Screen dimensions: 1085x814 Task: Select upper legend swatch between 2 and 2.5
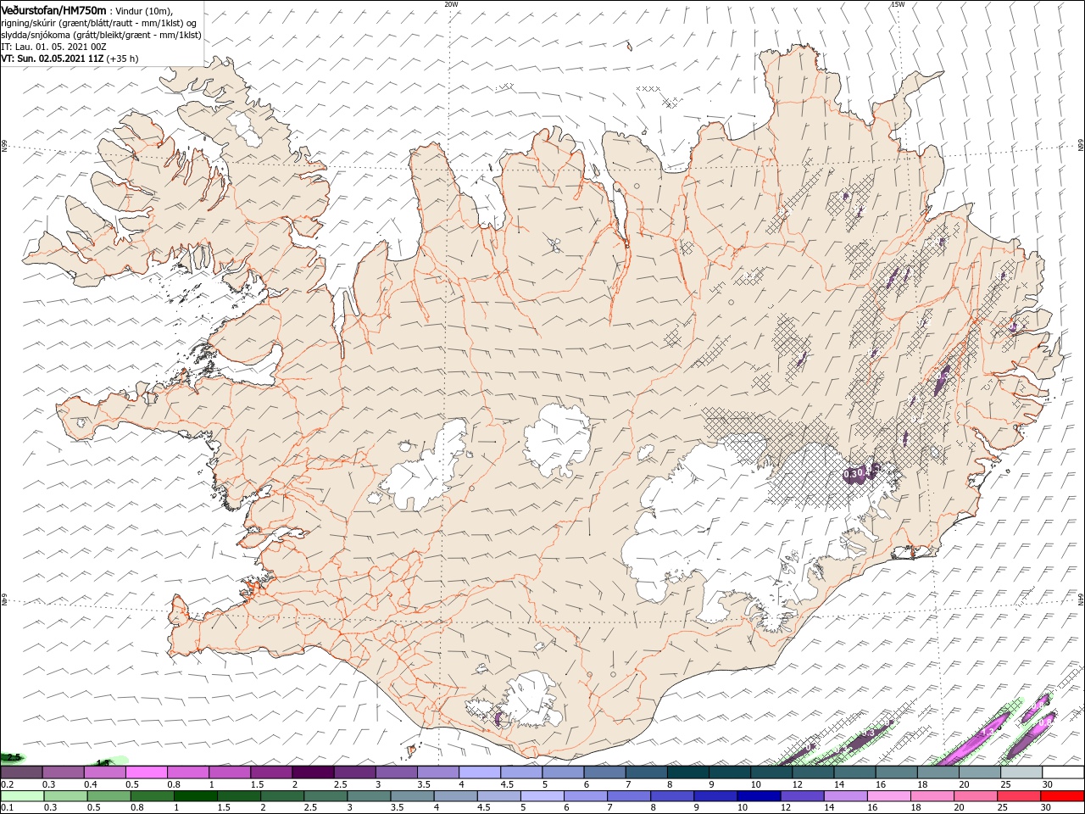313,772
